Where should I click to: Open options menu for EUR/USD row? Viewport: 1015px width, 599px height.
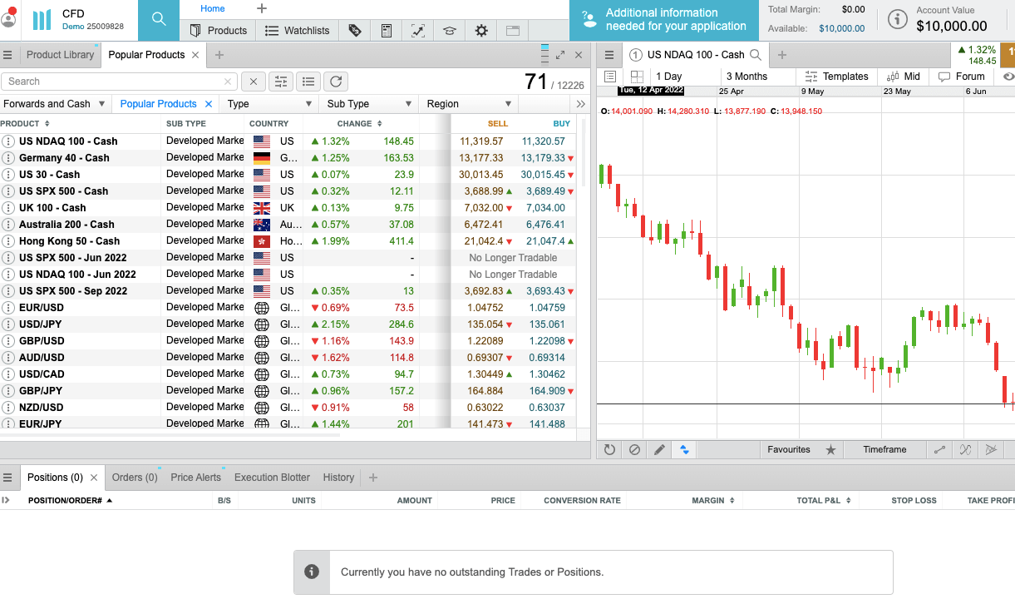(x=8, y=308)
